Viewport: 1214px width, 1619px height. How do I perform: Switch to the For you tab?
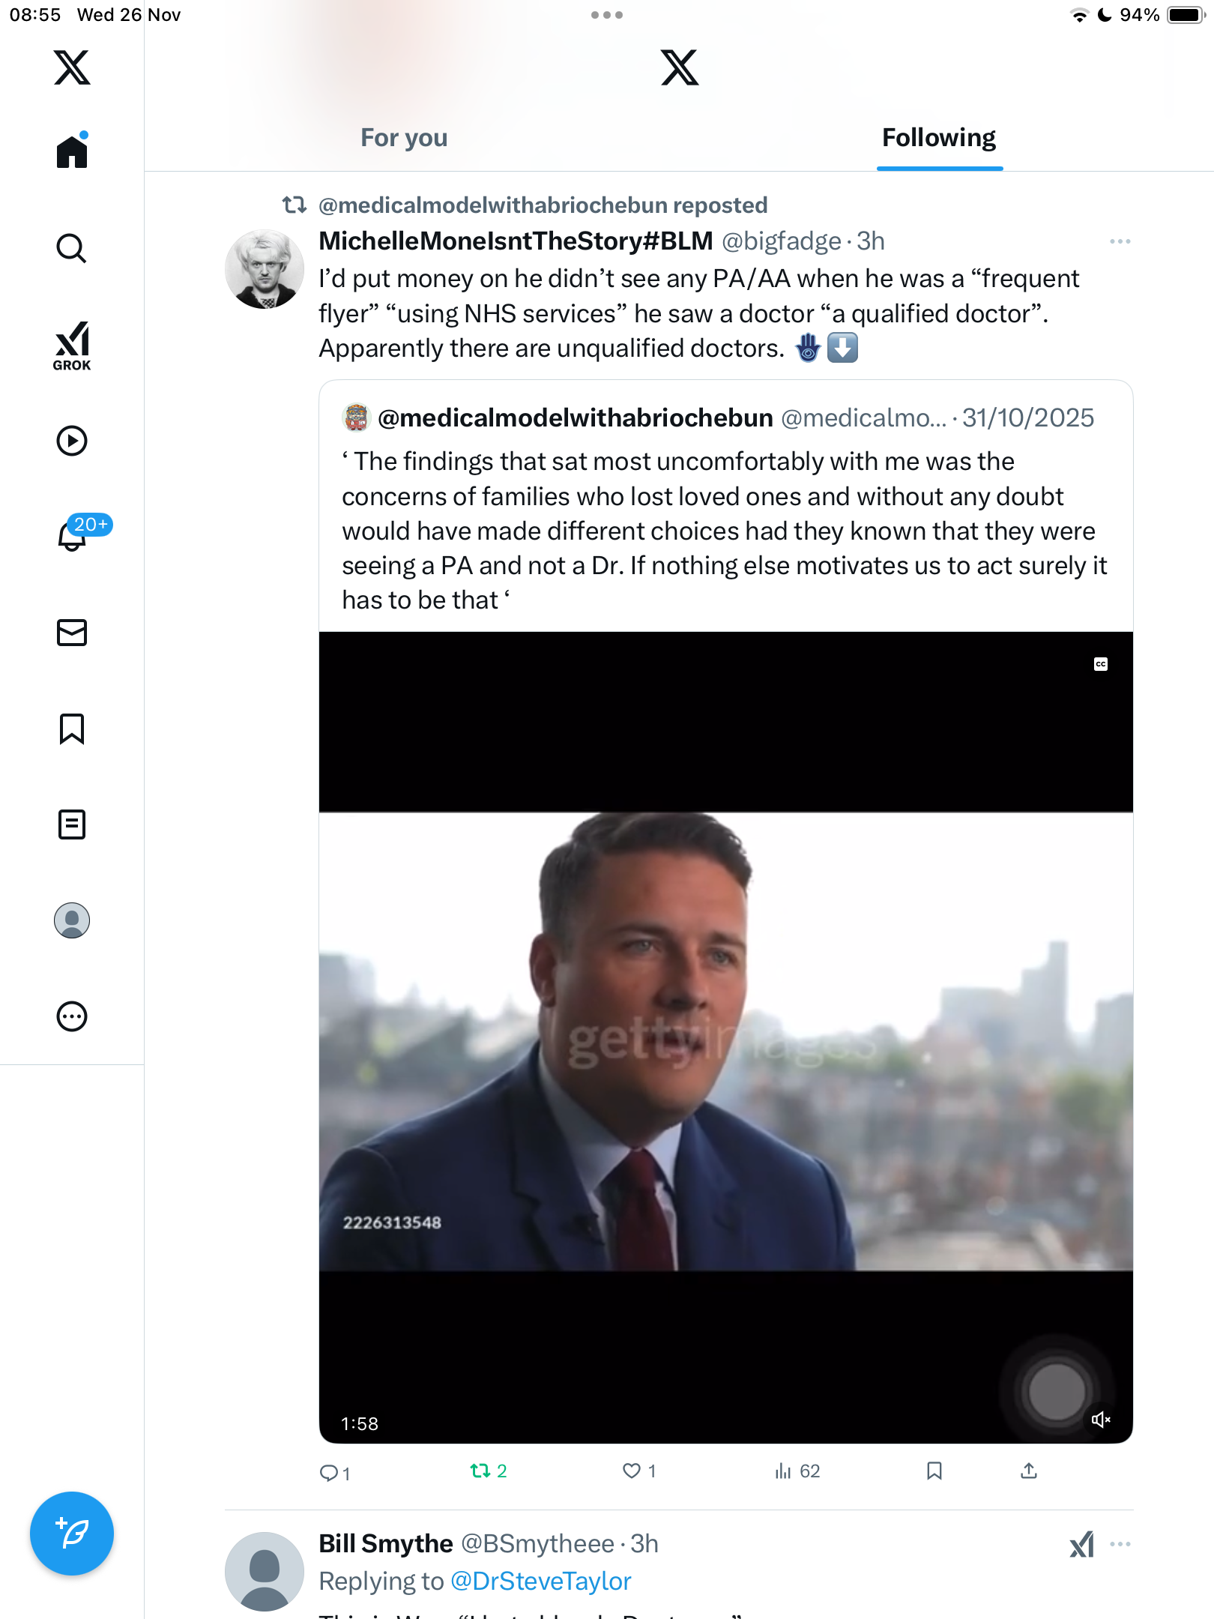pos(404,138)
